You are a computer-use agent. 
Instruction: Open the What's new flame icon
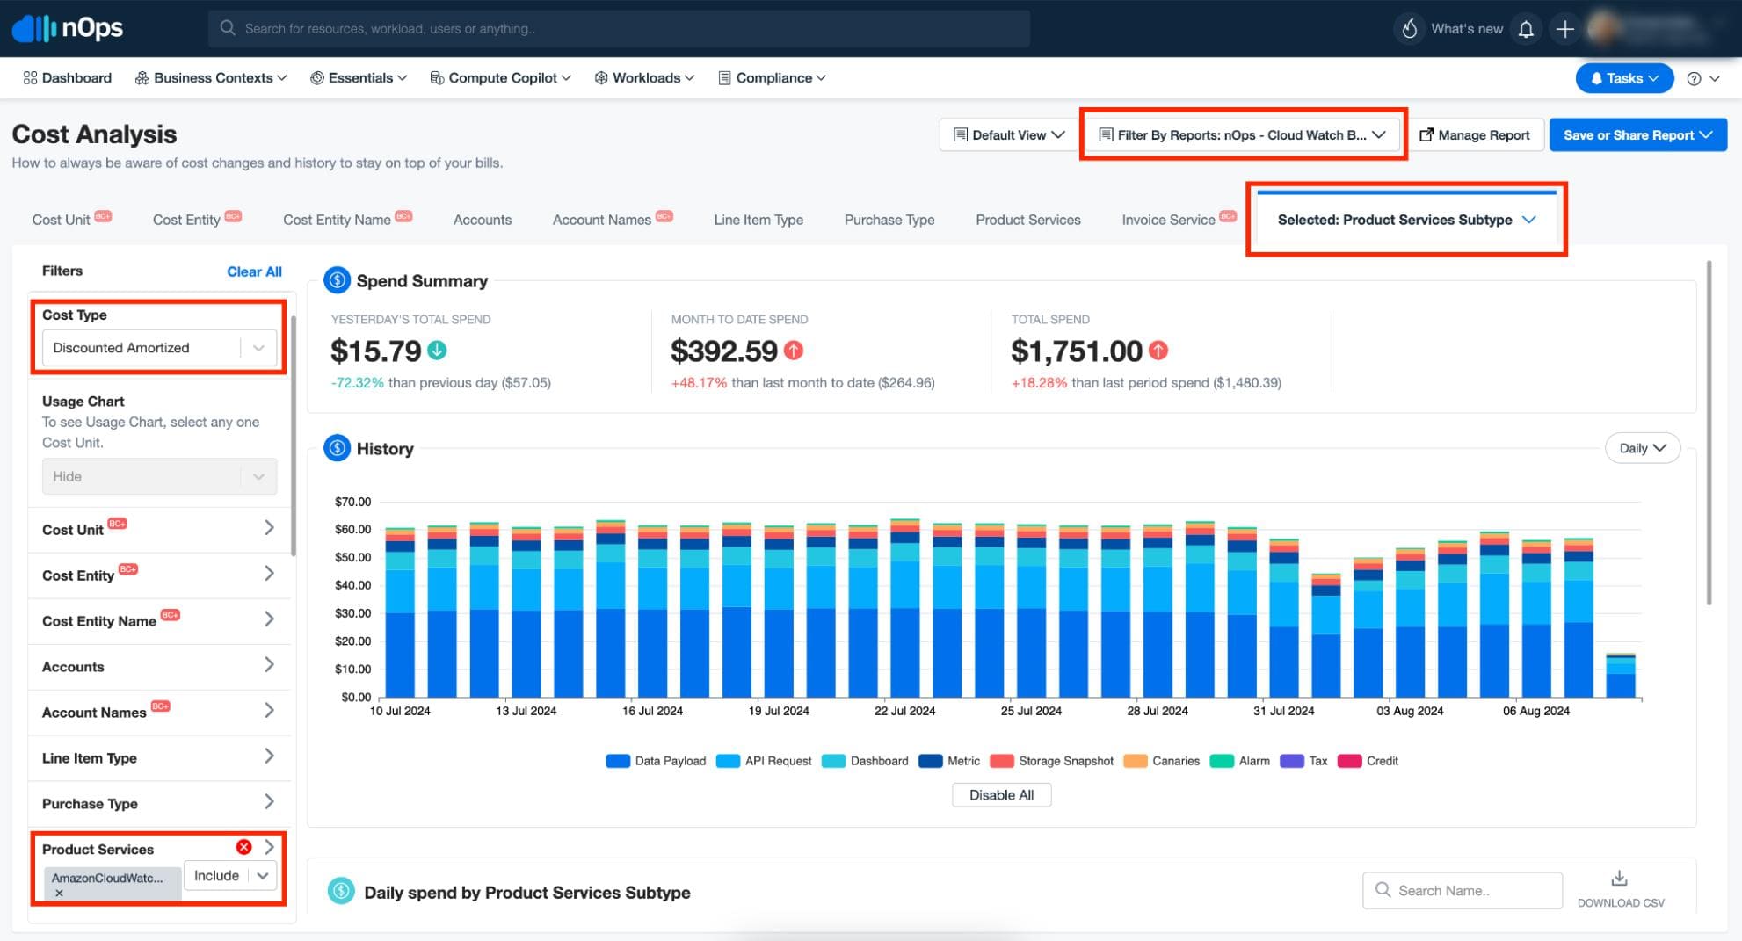pos(1409,27)
